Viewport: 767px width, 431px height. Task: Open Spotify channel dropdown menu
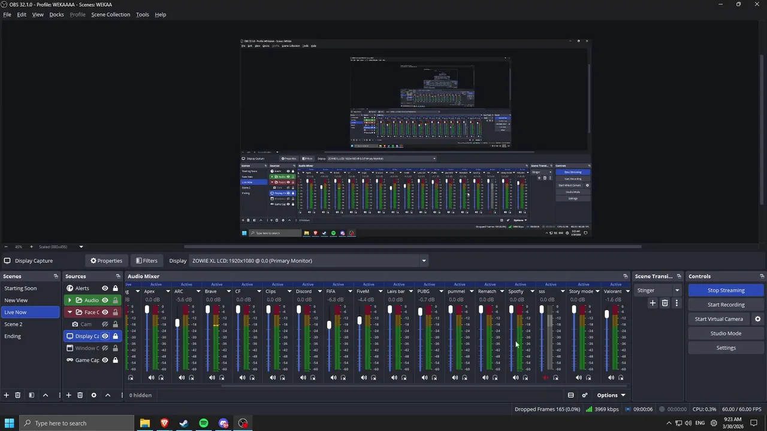point(532,292)
